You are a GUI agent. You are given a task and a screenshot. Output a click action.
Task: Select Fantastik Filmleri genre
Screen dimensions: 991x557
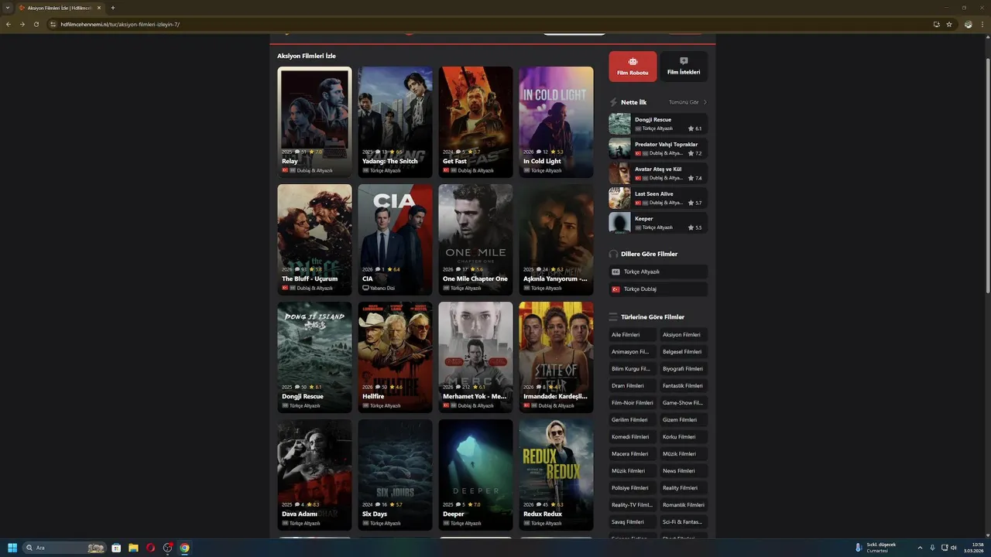[684, 386]
